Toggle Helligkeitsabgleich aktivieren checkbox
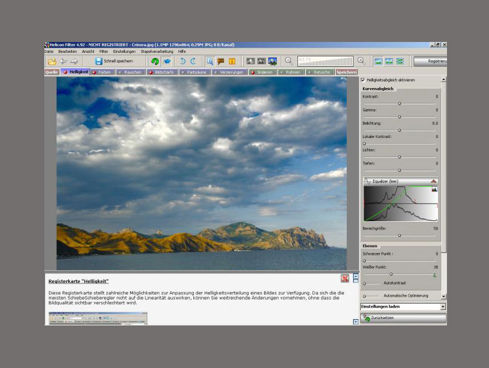Screen dimensions: 489x368 tap(363, 80)
